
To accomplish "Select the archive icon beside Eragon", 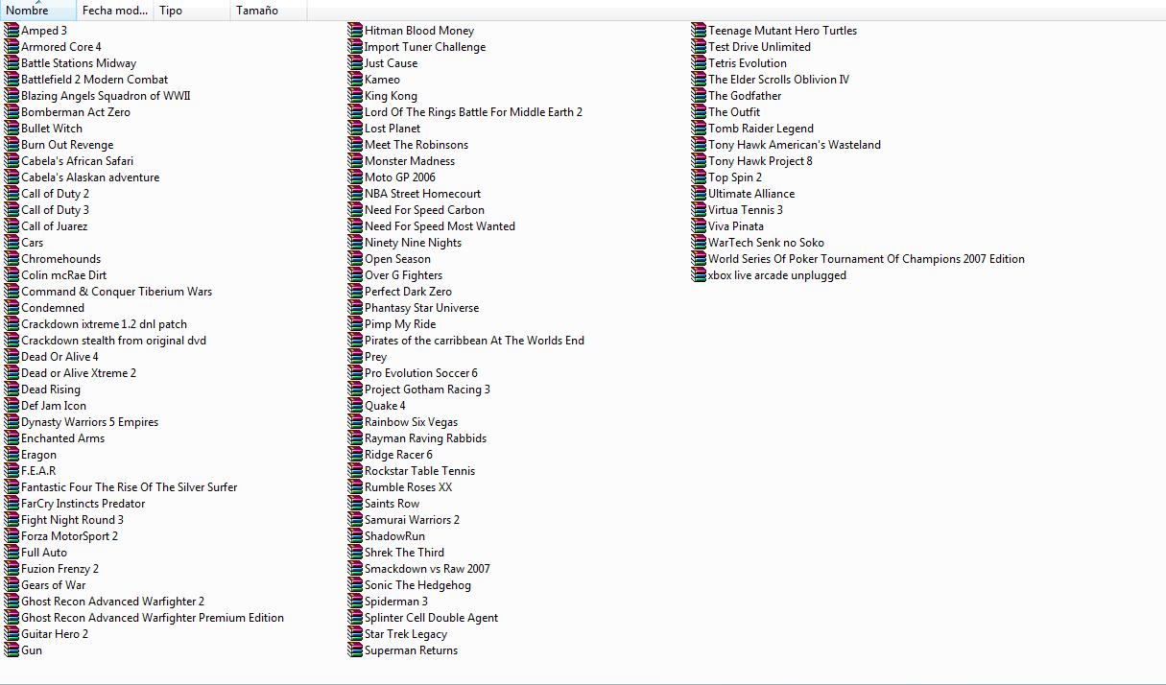I will [12, 455].
